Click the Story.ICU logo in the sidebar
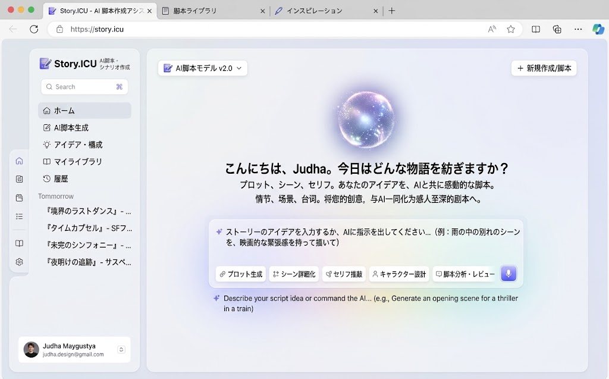609x379 pixels. pyautogui.click(x=45, y=63)
